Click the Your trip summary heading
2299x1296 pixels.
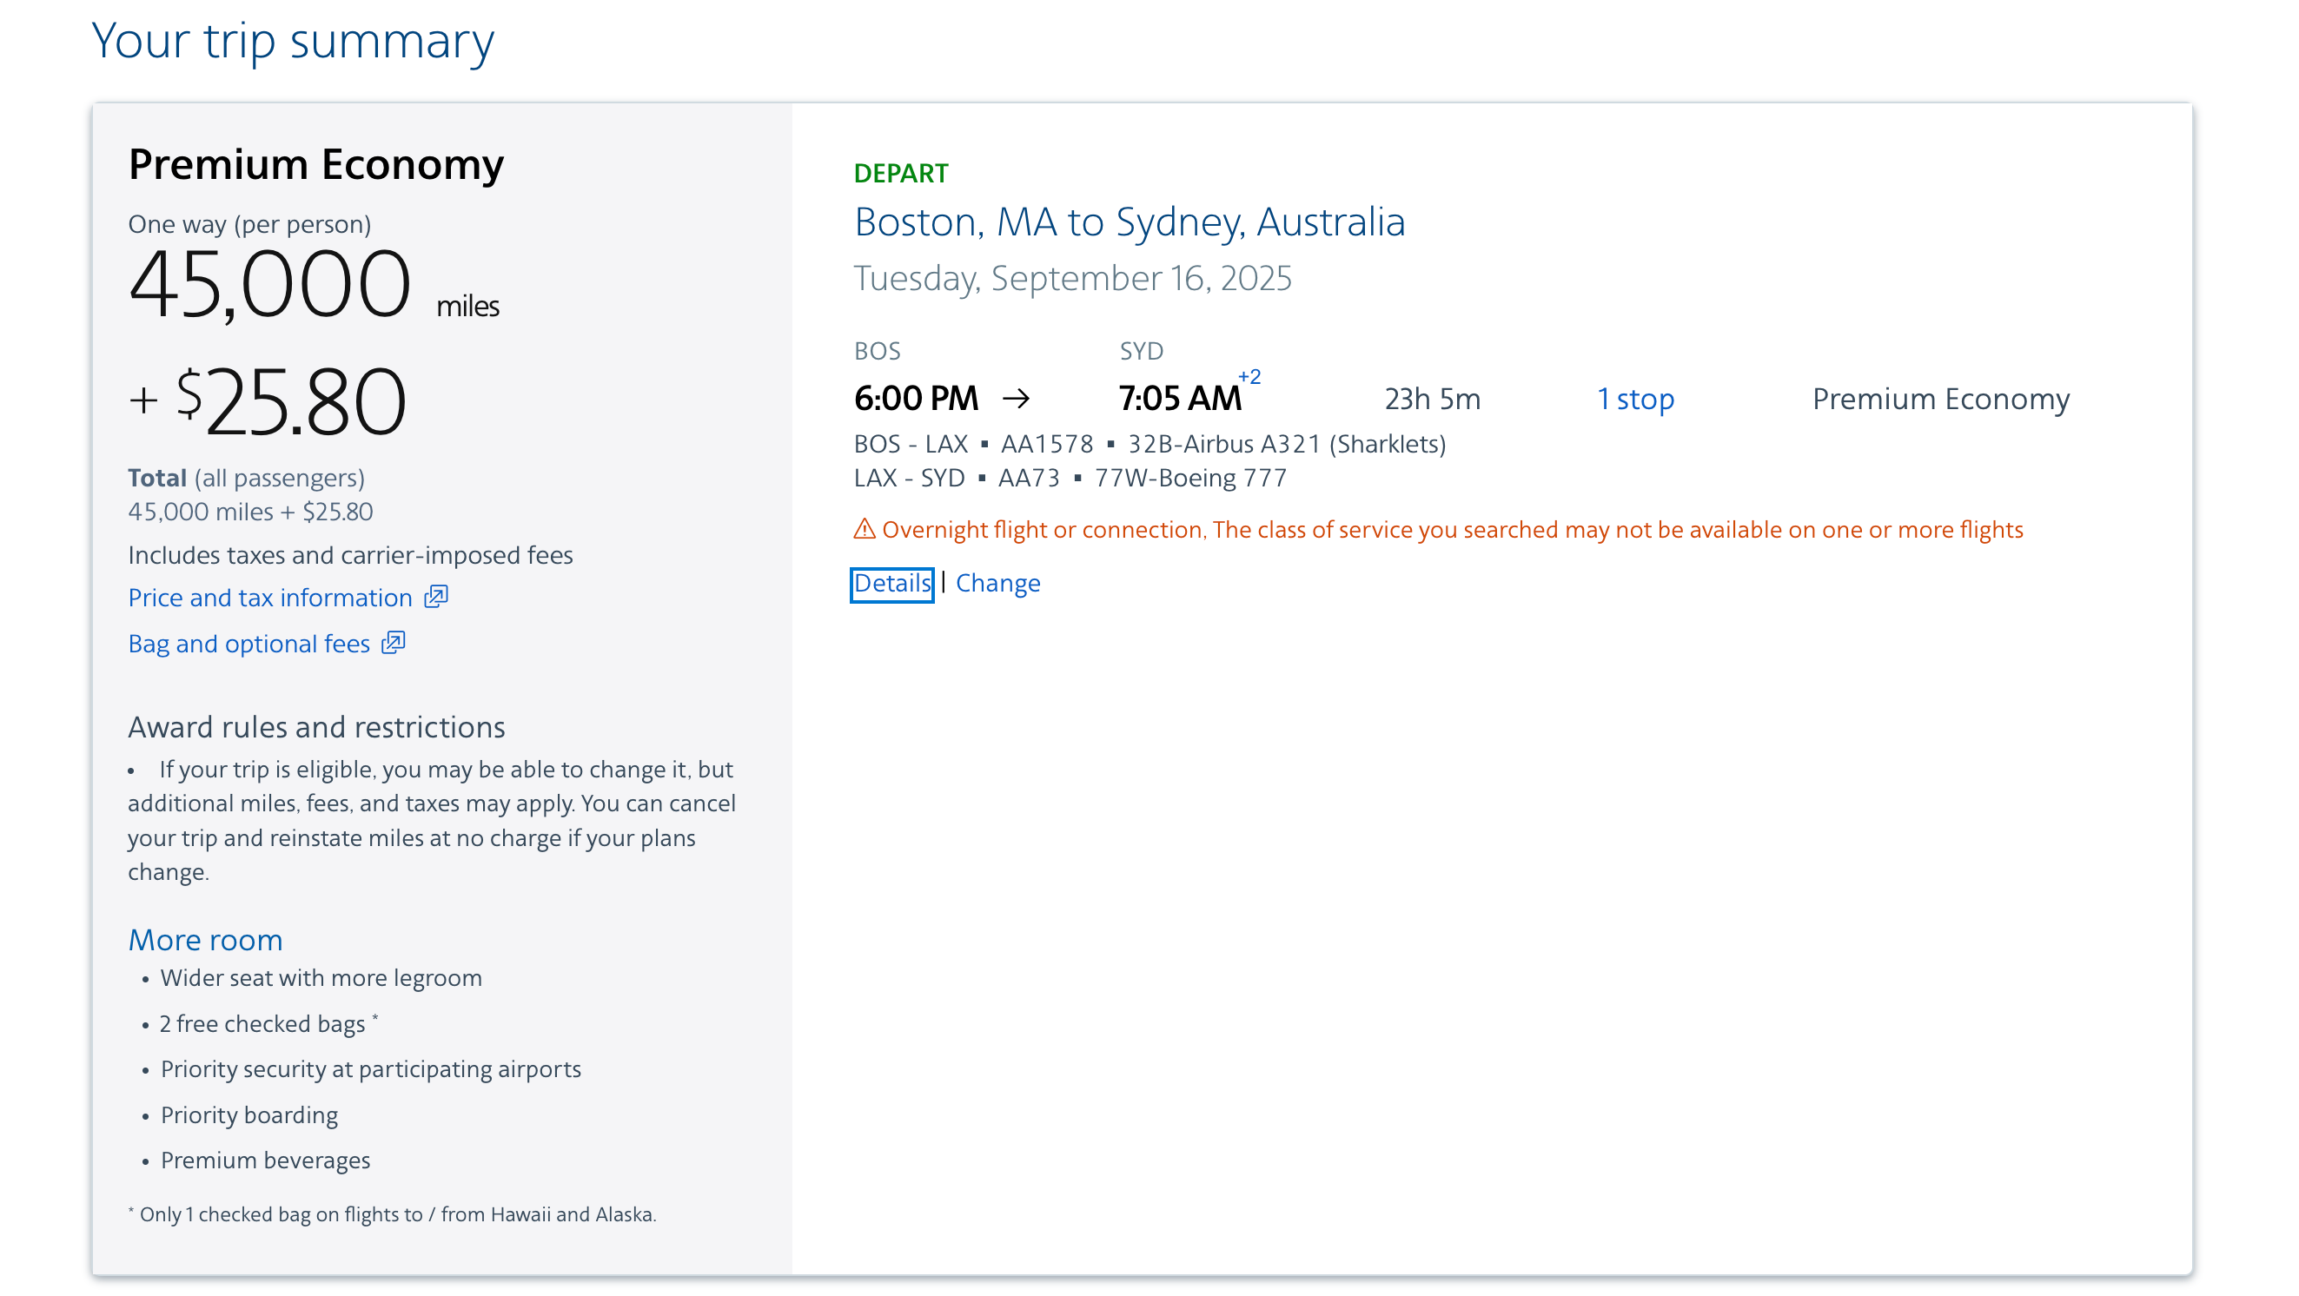[x=293, y=41]
